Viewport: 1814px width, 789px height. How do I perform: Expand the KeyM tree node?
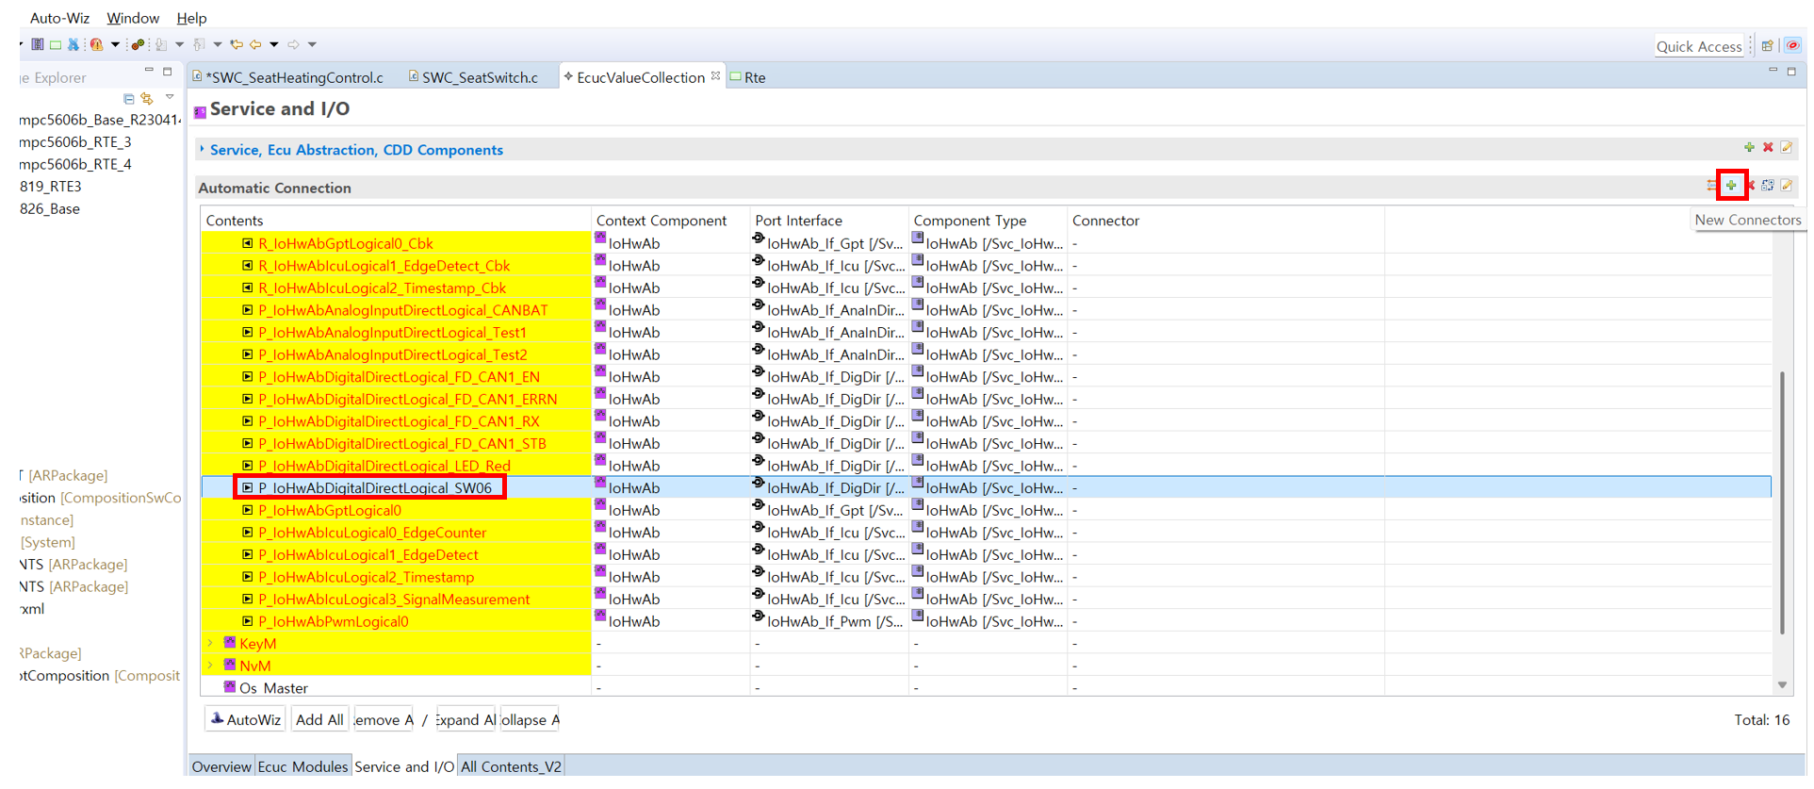(210, 643)
